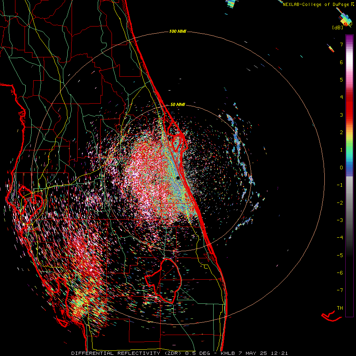This screenshot has height=356, width=356.
Task: Click the 12:21 timestamp
Action: click(x=279, y=353)
